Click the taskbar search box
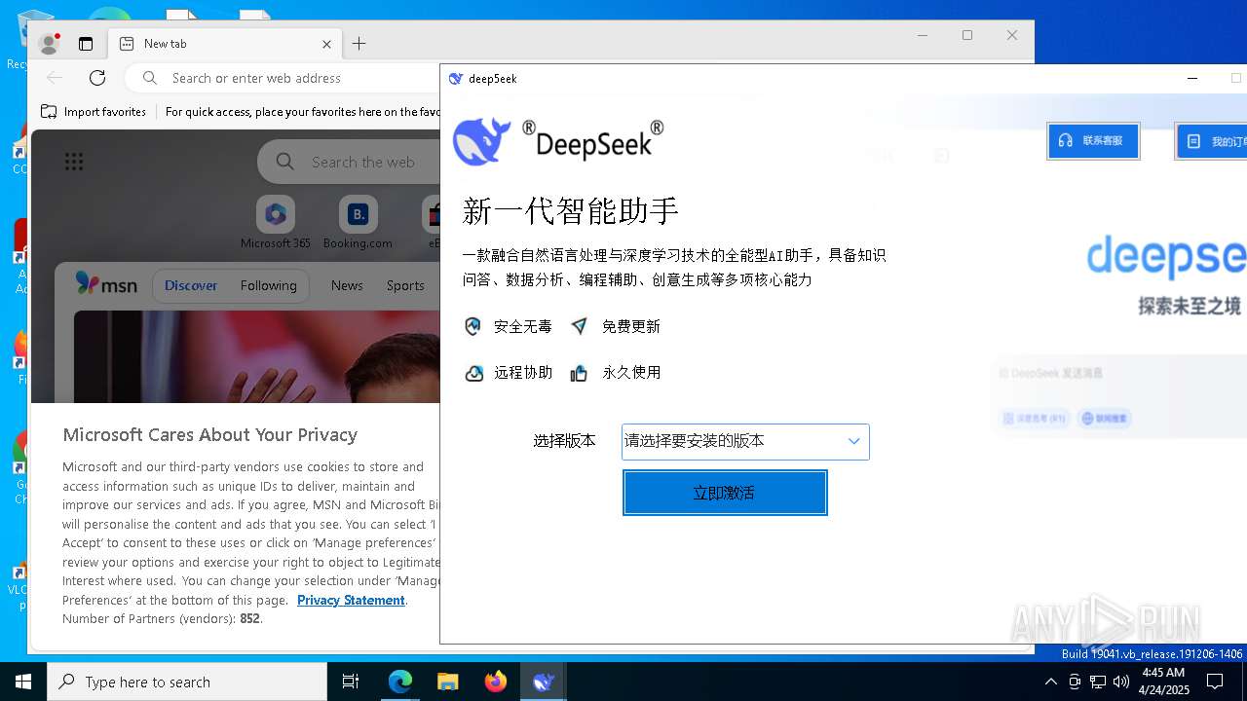The image size is (1247, 701). click(187, 682)
